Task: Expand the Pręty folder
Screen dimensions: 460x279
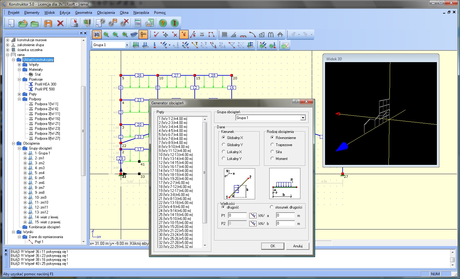Action: point(19,94)
